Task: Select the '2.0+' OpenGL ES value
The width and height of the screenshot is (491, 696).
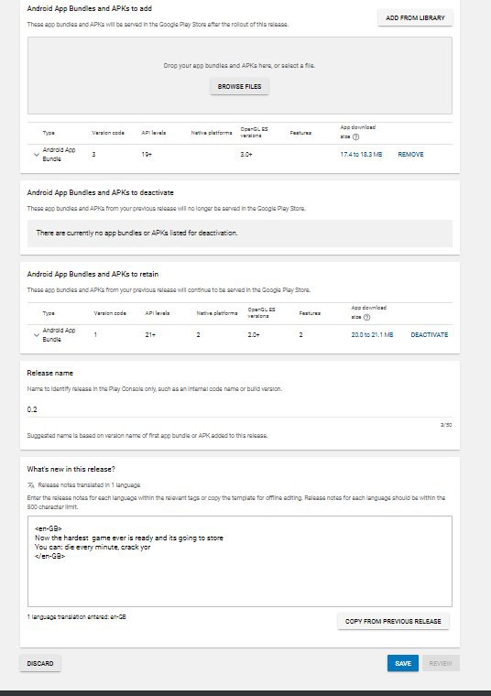Action: pos(254,334)
